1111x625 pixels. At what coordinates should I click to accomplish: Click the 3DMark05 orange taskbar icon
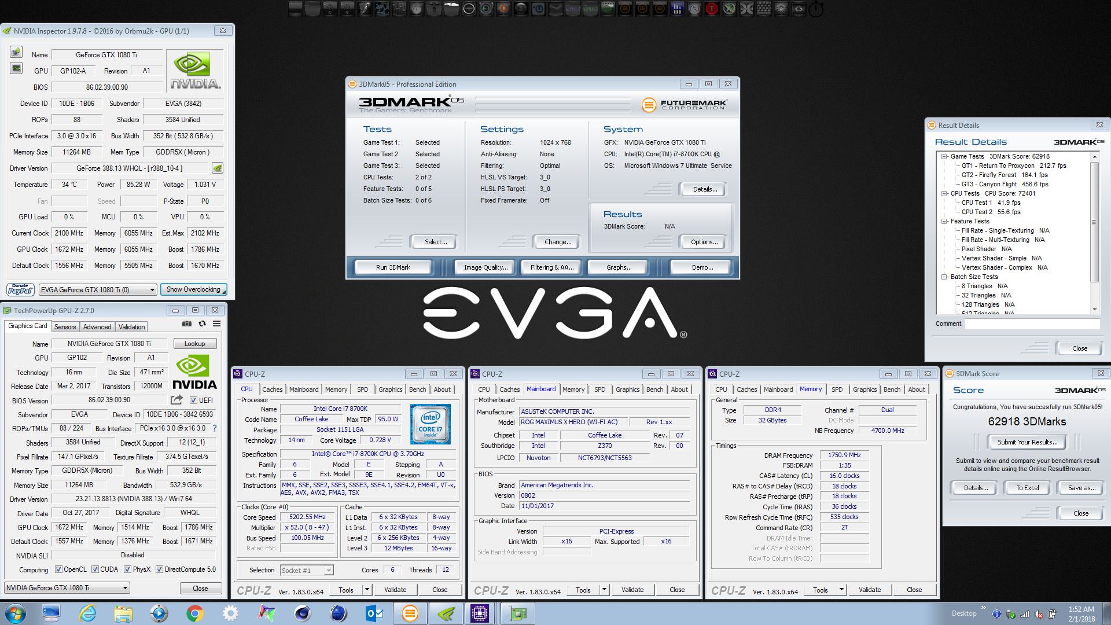pos(410,613)
